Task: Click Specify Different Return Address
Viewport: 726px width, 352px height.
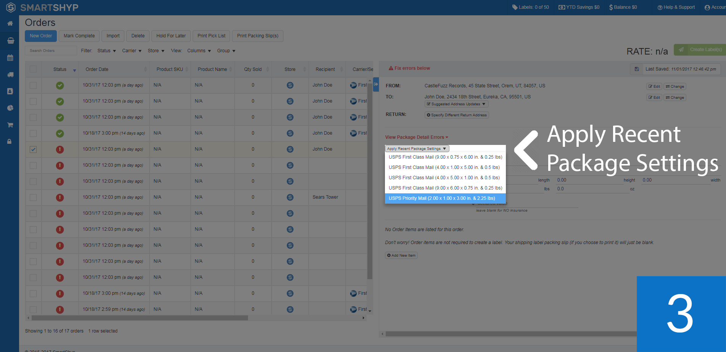Action: [457, 115]
